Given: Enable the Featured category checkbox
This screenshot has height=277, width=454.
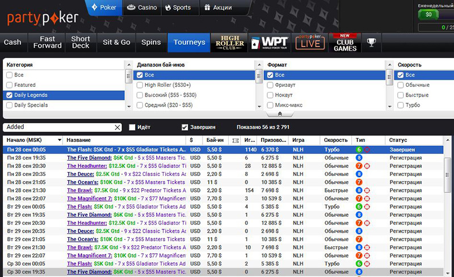Looking at the screenshot, I should pyautogui.click(x=9, y=85).
